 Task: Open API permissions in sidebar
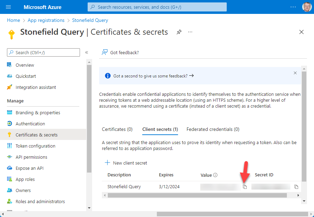click(x=31, y=157)
